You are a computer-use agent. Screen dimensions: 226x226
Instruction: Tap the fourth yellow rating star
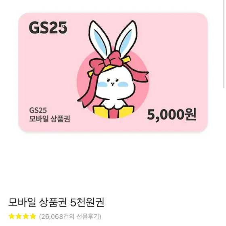[33, 216]
